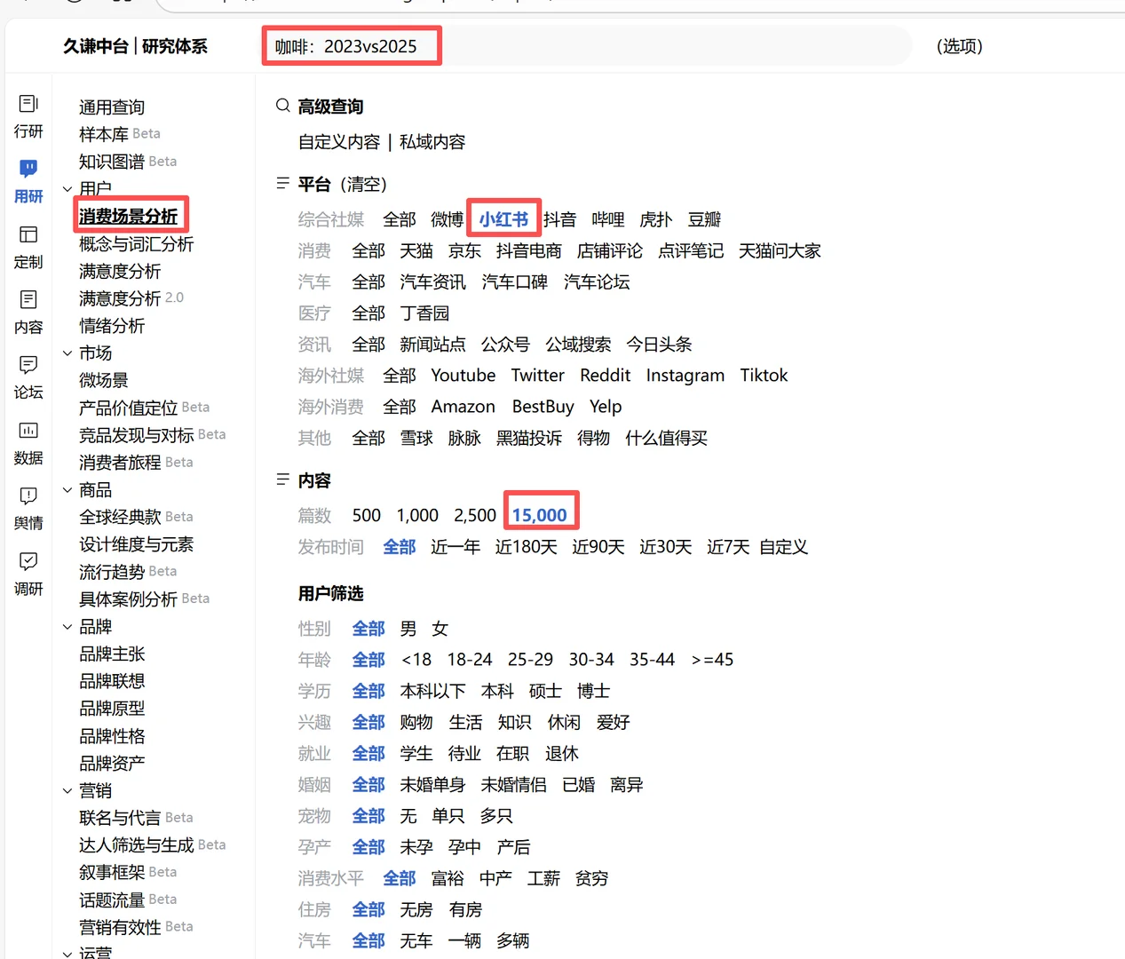Open 消费者旅程 Beta item
Screen dimensions: 1125x959
[136, 463]
